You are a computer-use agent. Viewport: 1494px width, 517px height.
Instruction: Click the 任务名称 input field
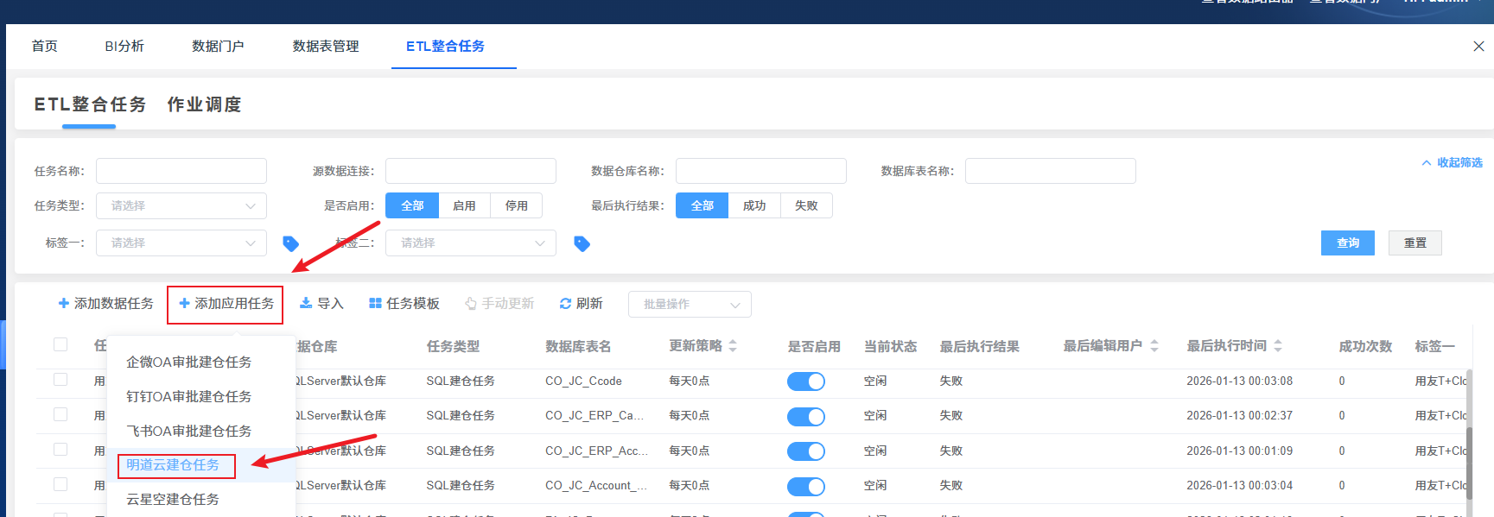[x=181, y=171]
